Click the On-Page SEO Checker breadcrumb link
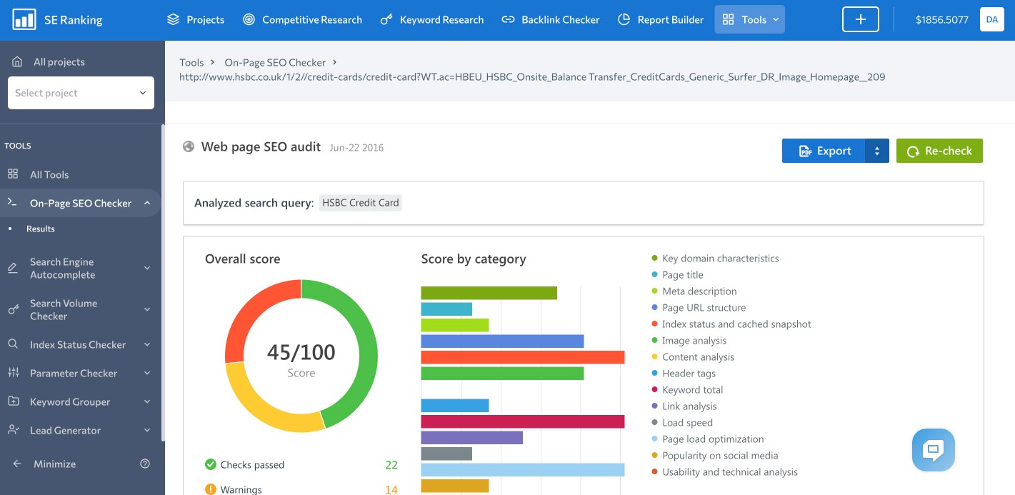This screenshot has width=1015, height=495. click(x=275, y=62)
